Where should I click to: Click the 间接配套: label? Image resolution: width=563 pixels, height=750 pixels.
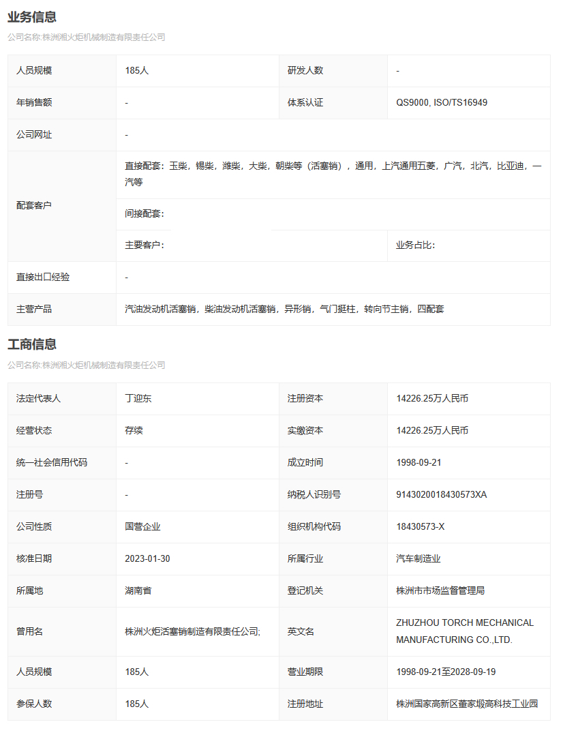click(144, 214)
